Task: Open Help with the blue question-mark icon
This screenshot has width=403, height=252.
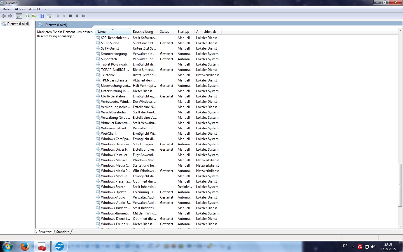Action: [x=42, y=16]
